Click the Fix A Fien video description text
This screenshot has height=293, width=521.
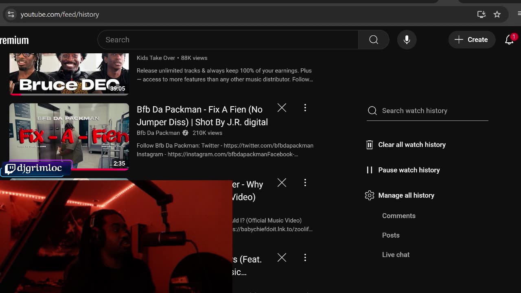(x=225, y=150)
